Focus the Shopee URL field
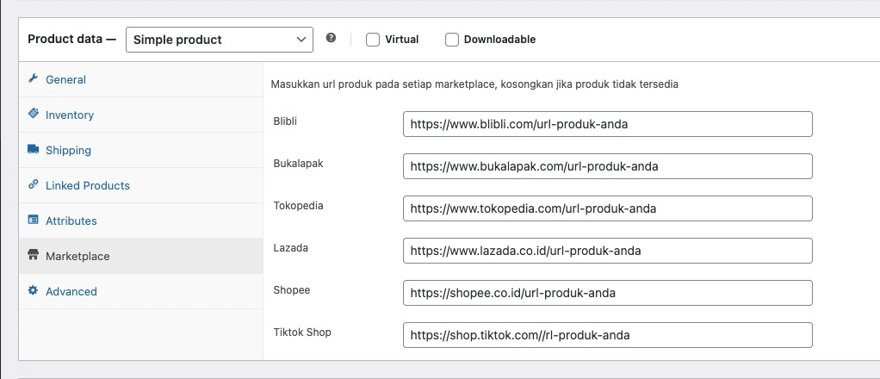The image size is (880, 379). coord(608,293)
